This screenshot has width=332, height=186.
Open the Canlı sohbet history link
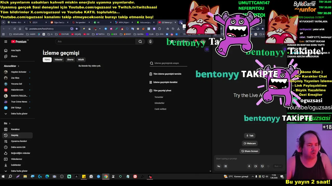point(160,109)
